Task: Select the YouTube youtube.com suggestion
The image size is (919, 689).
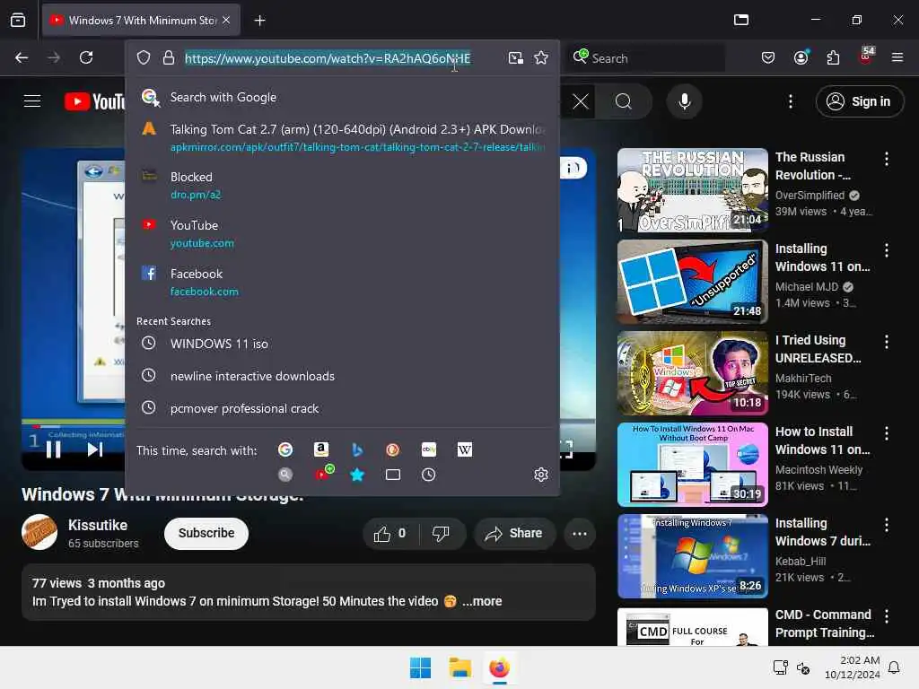Action: 342,234
